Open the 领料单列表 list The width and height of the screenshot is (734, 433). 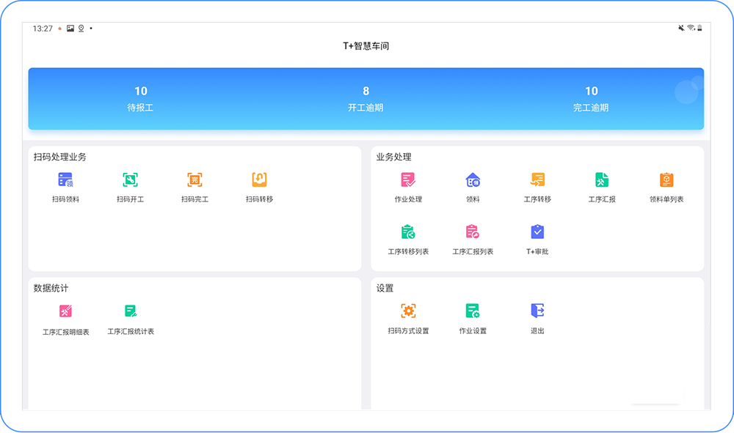(x=666, y=180)
